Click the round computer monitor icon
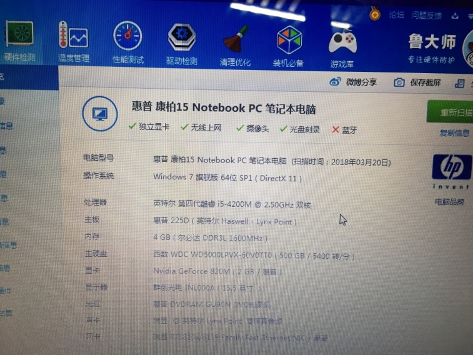The height and width of the screenshot is (355, 473). (100, 113)
